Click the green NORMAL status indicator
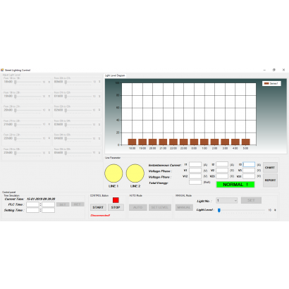The width and height of the screenshot is (289, 289). pyautogui.click(x=235, y=185)
